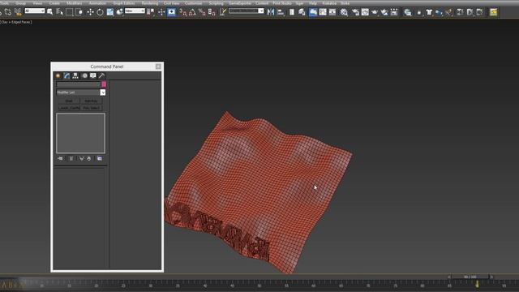Click the object name field in Command Panel
The image size is (519, 292).
tap(79, 84)
